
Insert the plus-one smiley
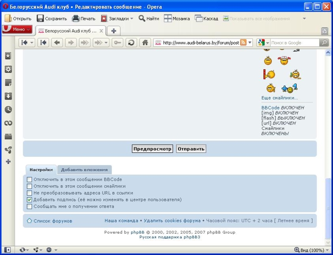coord(289,88)
